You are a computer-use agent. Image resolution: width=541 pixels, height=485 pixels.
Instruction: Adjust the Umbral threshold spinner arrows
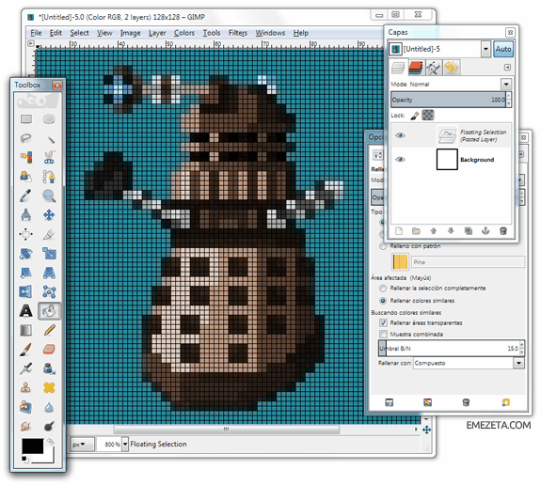click(521, 348)
